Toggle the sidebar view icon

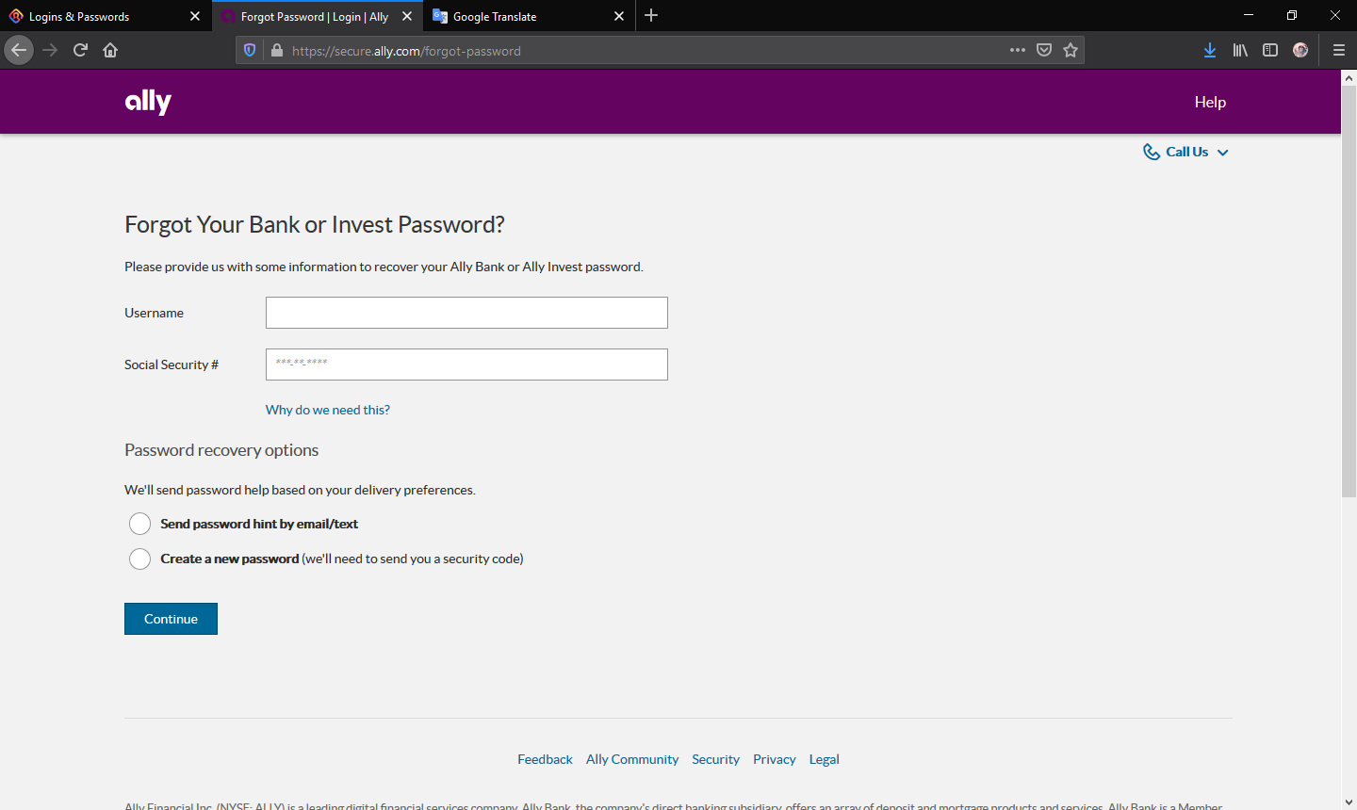[1270, 50]
